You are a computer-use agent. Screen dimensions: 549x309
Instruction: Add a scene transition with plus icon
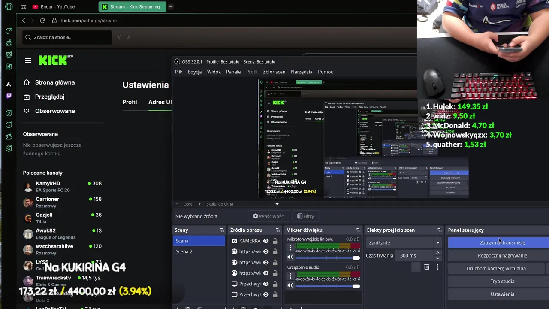[x=416, y=267]
